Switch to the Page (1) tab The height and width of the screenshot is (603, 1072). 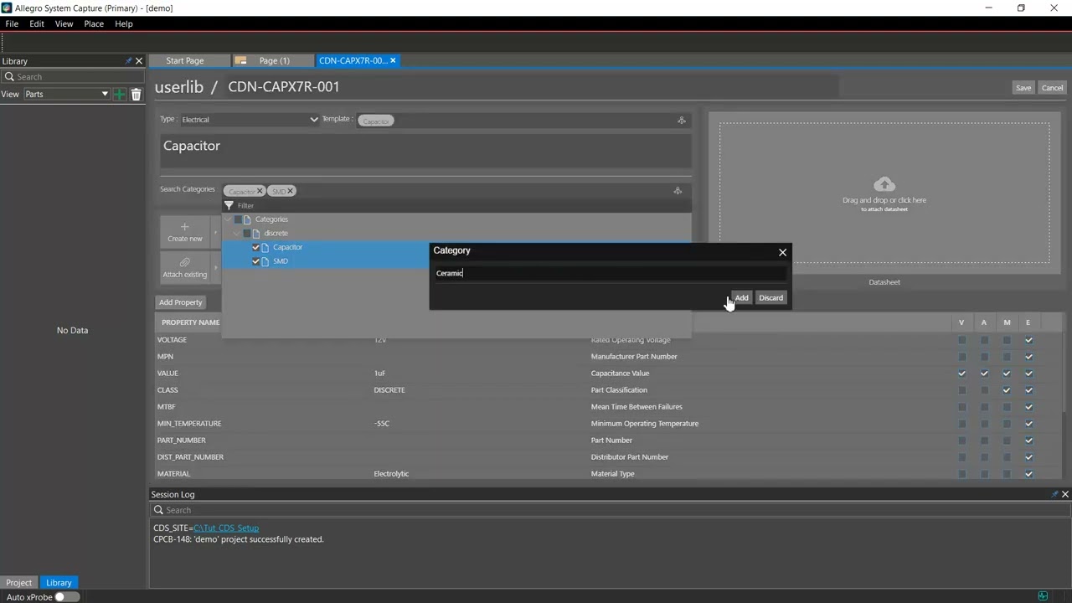click(x=274, y=60)
